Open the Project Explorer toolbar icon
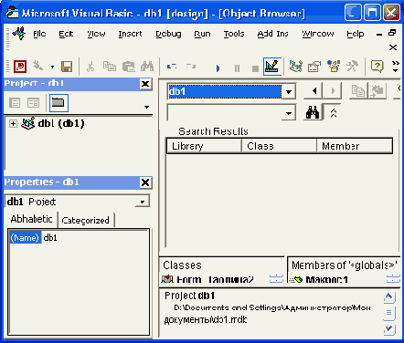 tap(295, 67)
